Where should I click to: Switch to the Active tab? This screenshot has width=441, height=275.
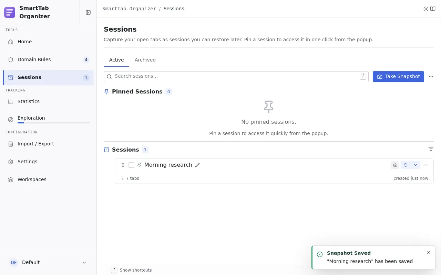(116, 60)
